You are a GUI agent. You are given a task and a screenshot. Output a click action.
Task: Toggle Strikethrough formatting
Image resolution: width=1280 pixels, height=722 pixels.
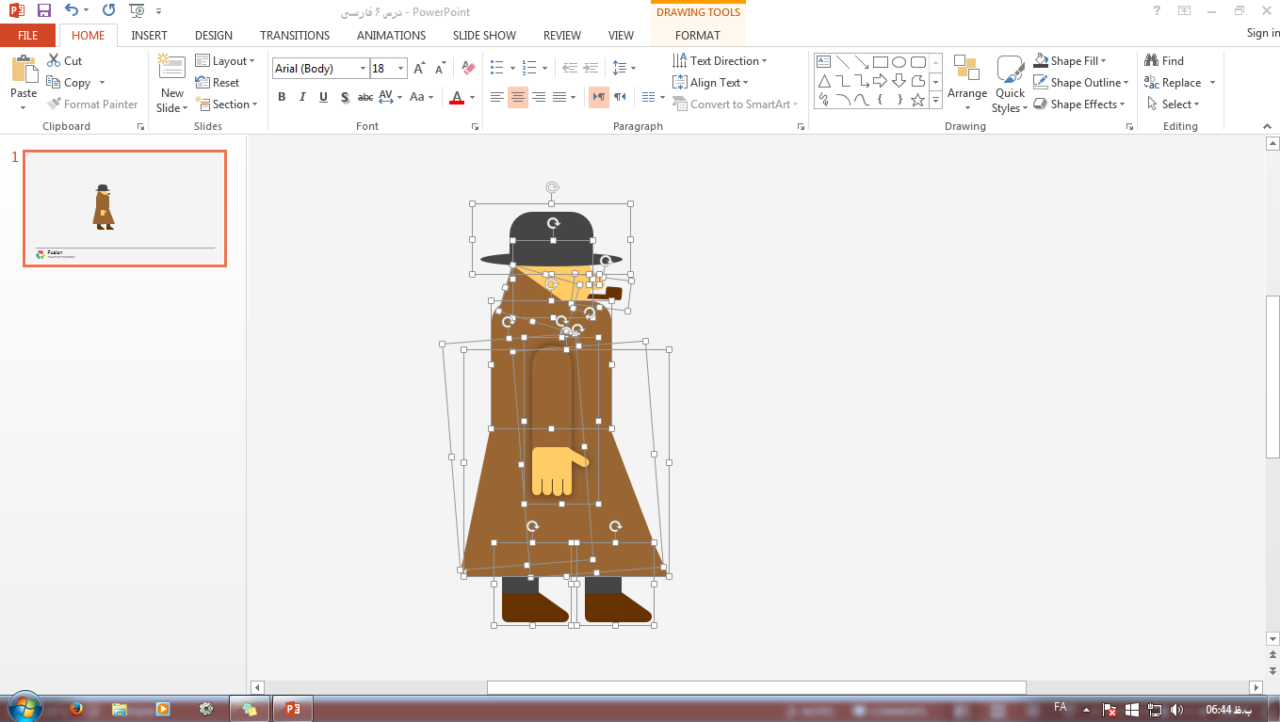(365, 97)
